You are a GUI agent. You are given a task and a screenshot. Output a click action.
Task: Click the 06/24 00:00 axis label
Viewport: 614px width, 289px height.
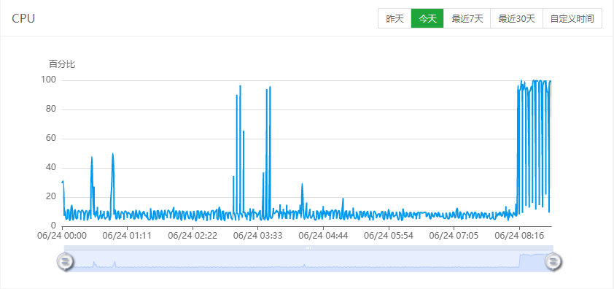point(62,236)
